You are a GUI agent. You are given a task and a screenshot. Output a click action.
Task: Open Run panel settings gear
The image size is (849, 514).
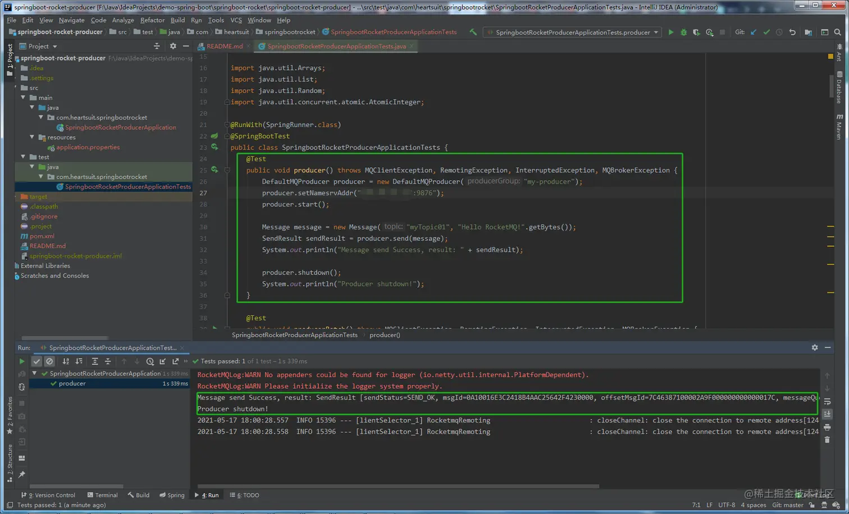tap(815, 348)
